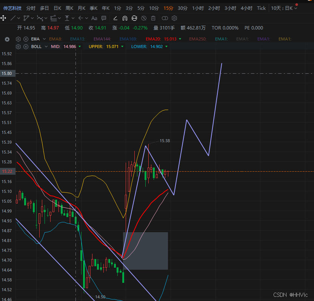Select the 30分 timeframe
This screenshot has height=301, width=314.
pyautogui.click(x=183, y=8)
